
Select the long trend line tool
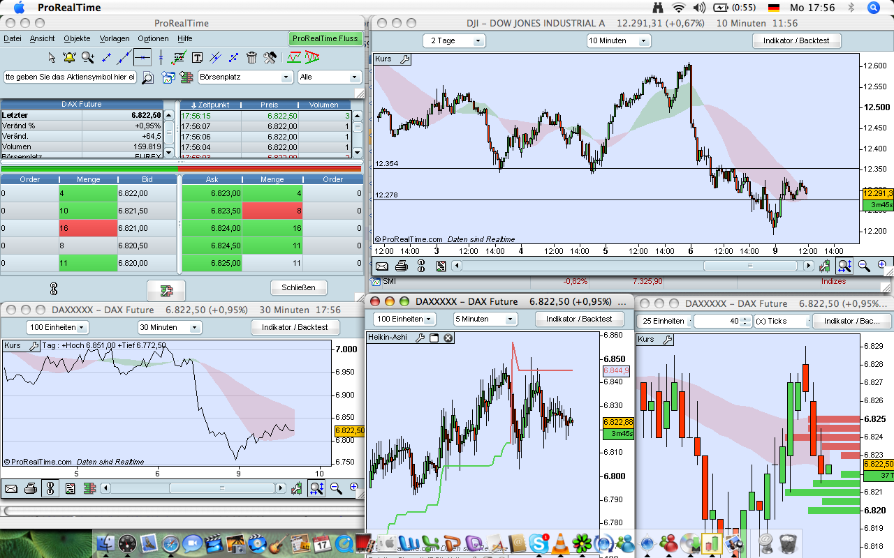(x=124, y=57)
